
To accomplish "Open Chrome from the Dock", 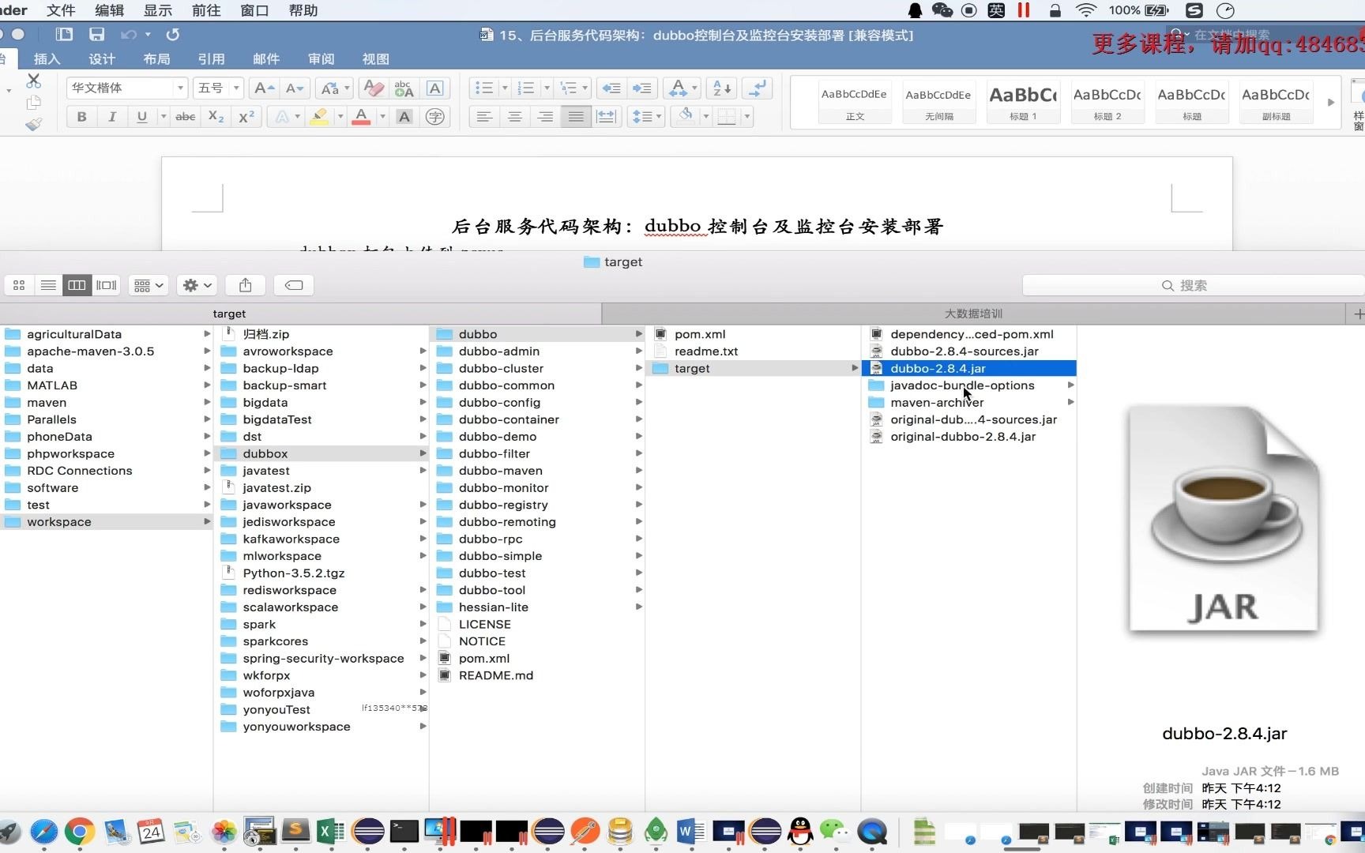I will point(80,831).
